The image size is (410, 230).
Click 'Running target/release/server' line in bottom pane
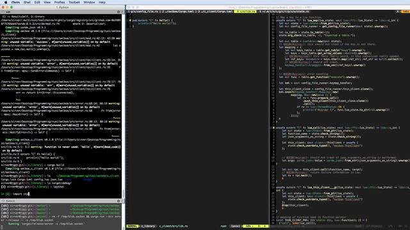(x=45, y=224)
